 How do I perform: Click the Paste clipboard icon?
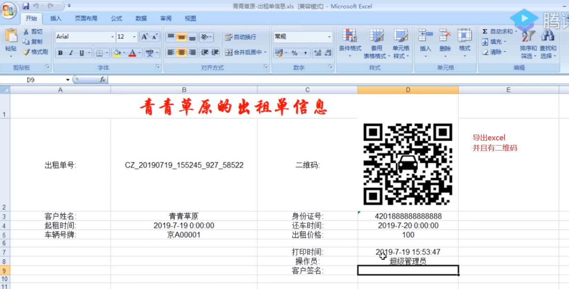[11, 36]
